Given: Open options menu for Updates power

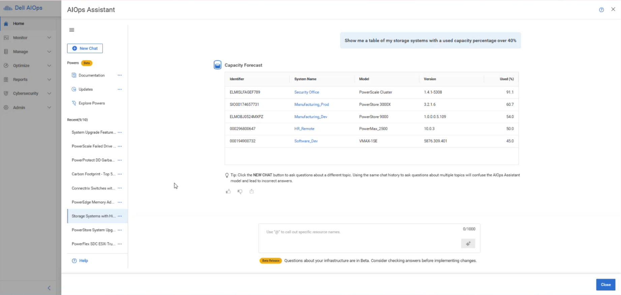Looking at the screenshot, I should coord(120,89).
